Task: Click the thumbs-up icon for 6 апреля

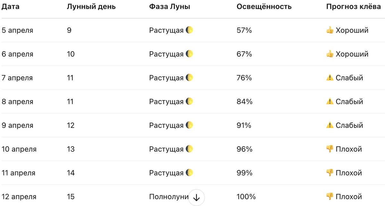Action: [x=330, y=54]
